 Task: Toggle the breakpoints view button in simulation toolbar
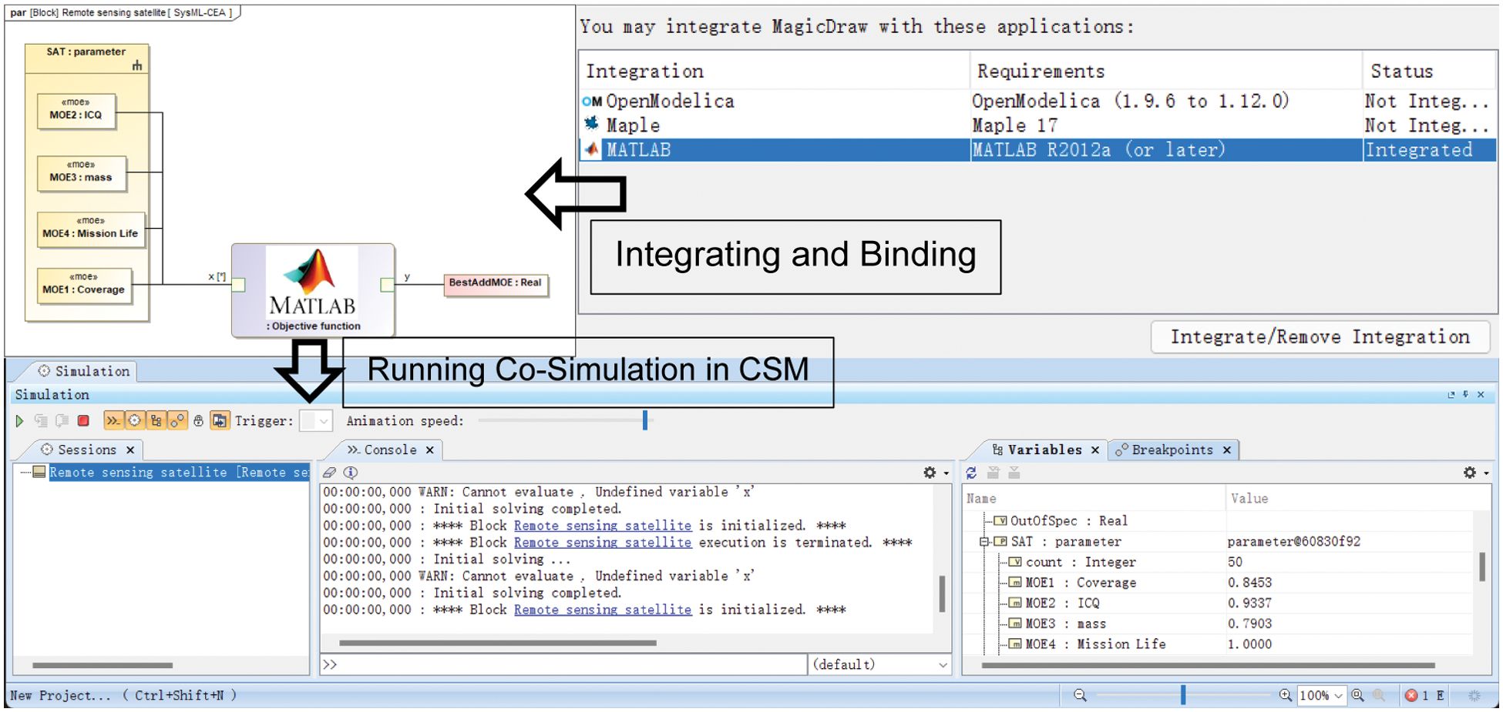177,421
